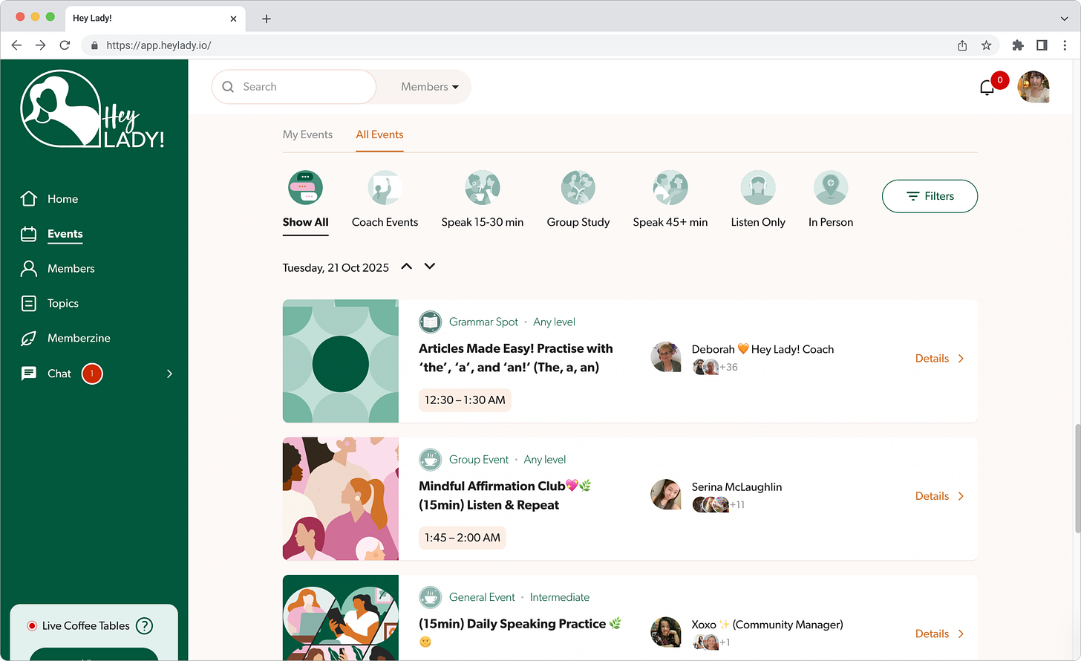Open Details for Articles Made Easy event

[940, 359]
